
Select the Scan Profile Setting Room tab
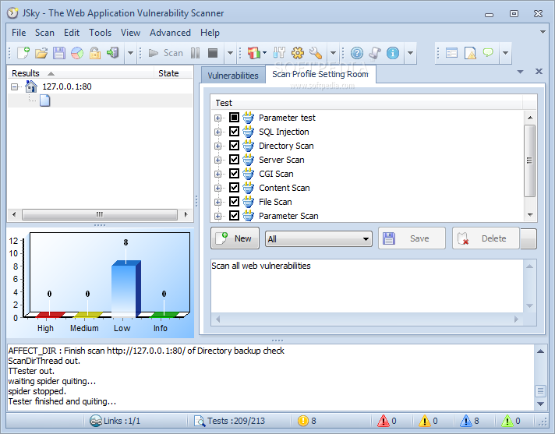[x=320, y=74]
